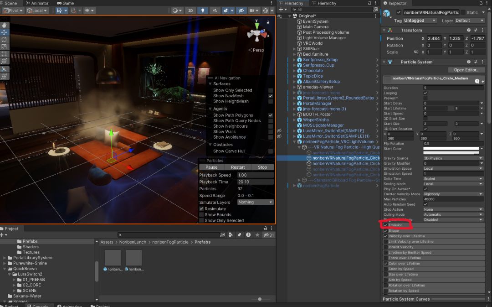Click the Restart particle button
This screenshot has width=492, height=307.
tap(238, 167)
